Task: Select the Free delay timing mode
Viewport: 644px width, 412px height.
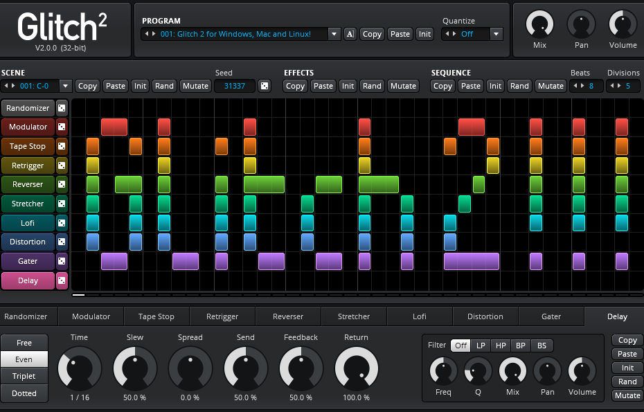Action: pos(24,343)
